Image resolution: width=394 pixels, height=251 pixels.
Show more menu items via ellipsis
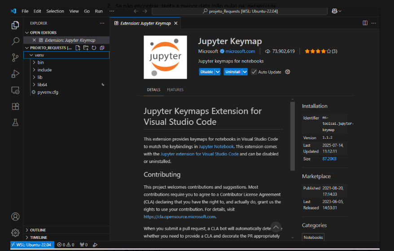[x=112, y=11]
